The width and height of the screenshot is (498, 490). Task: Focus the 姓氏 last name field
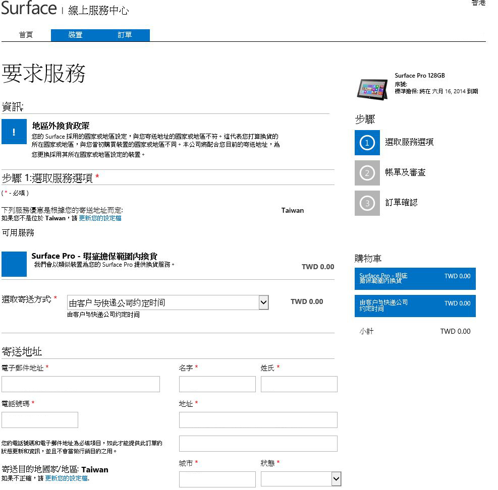tap(299, 384)
